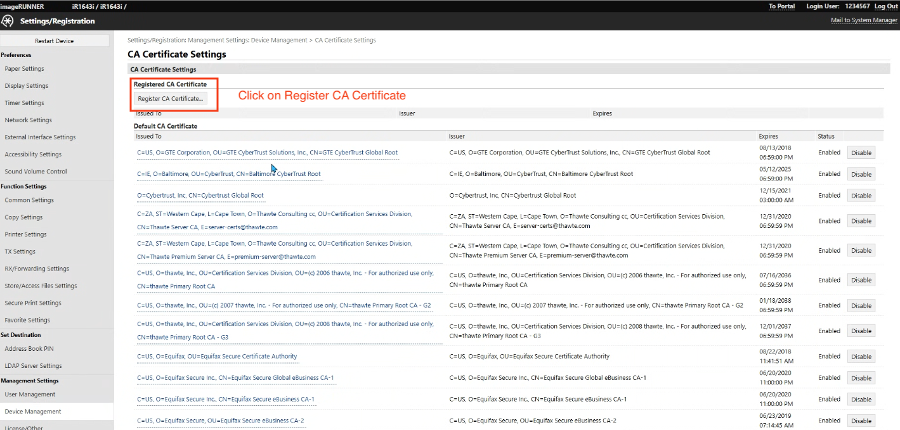The image size is (900, 430).
Task: Open Paper Settings in sidebar
Action: pos(24,68)
